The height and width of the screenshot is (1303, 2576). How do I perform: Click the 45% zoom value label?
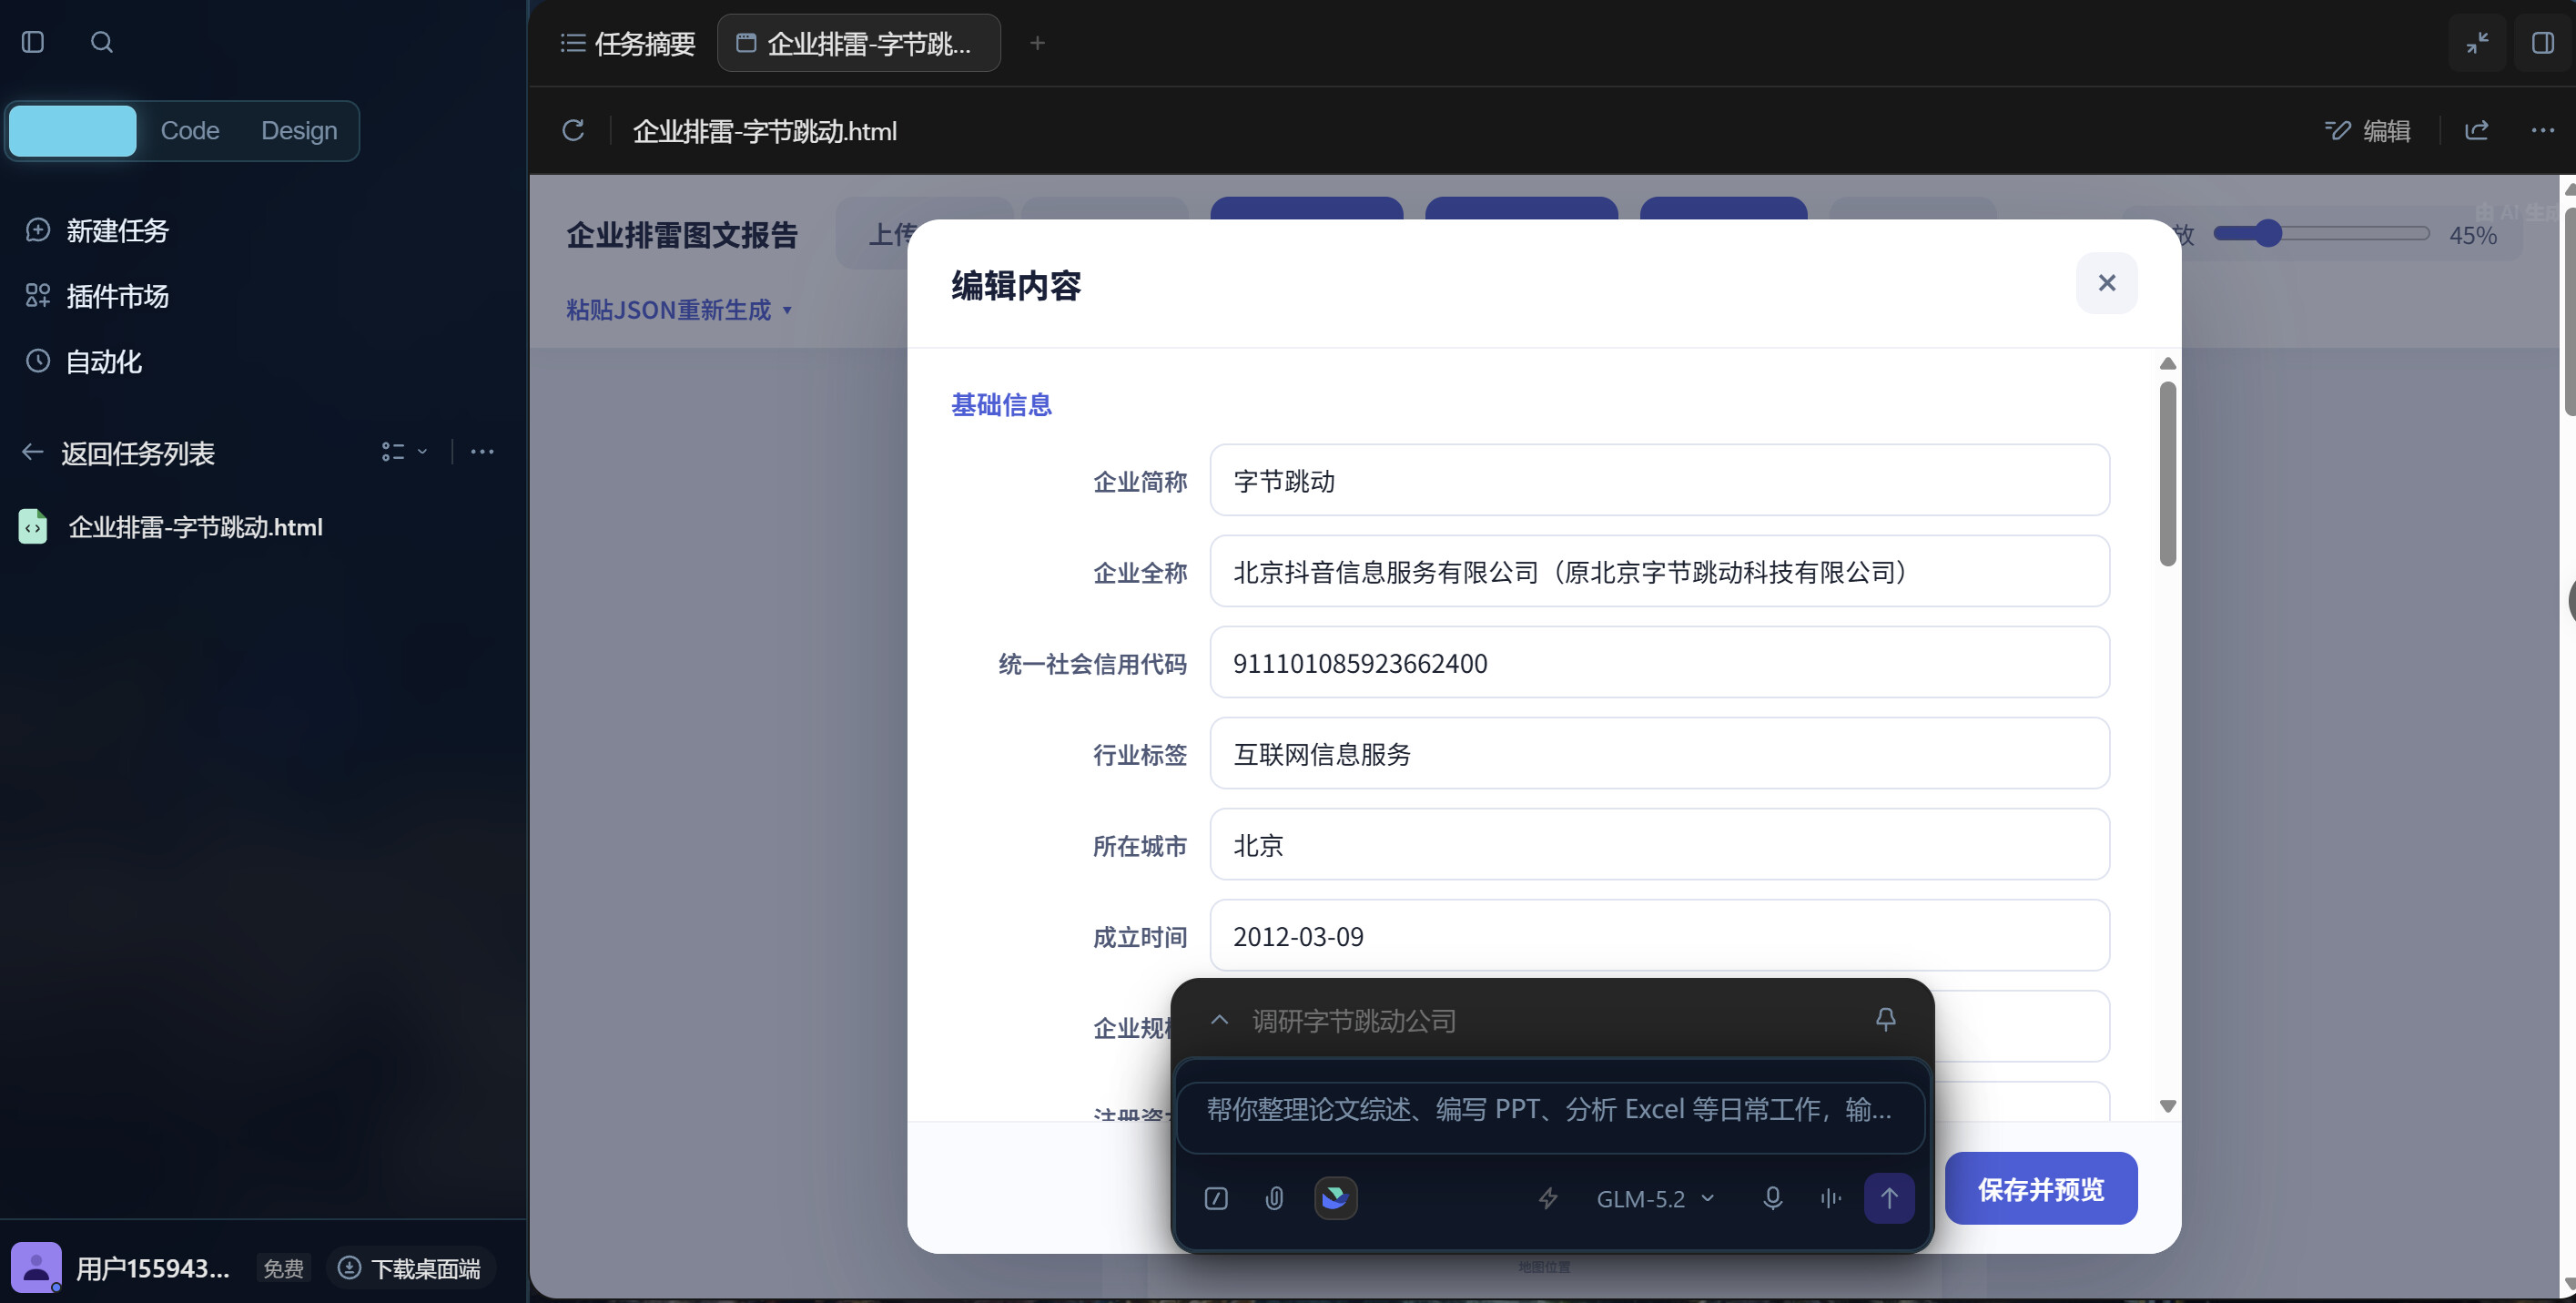[2472, 235]
